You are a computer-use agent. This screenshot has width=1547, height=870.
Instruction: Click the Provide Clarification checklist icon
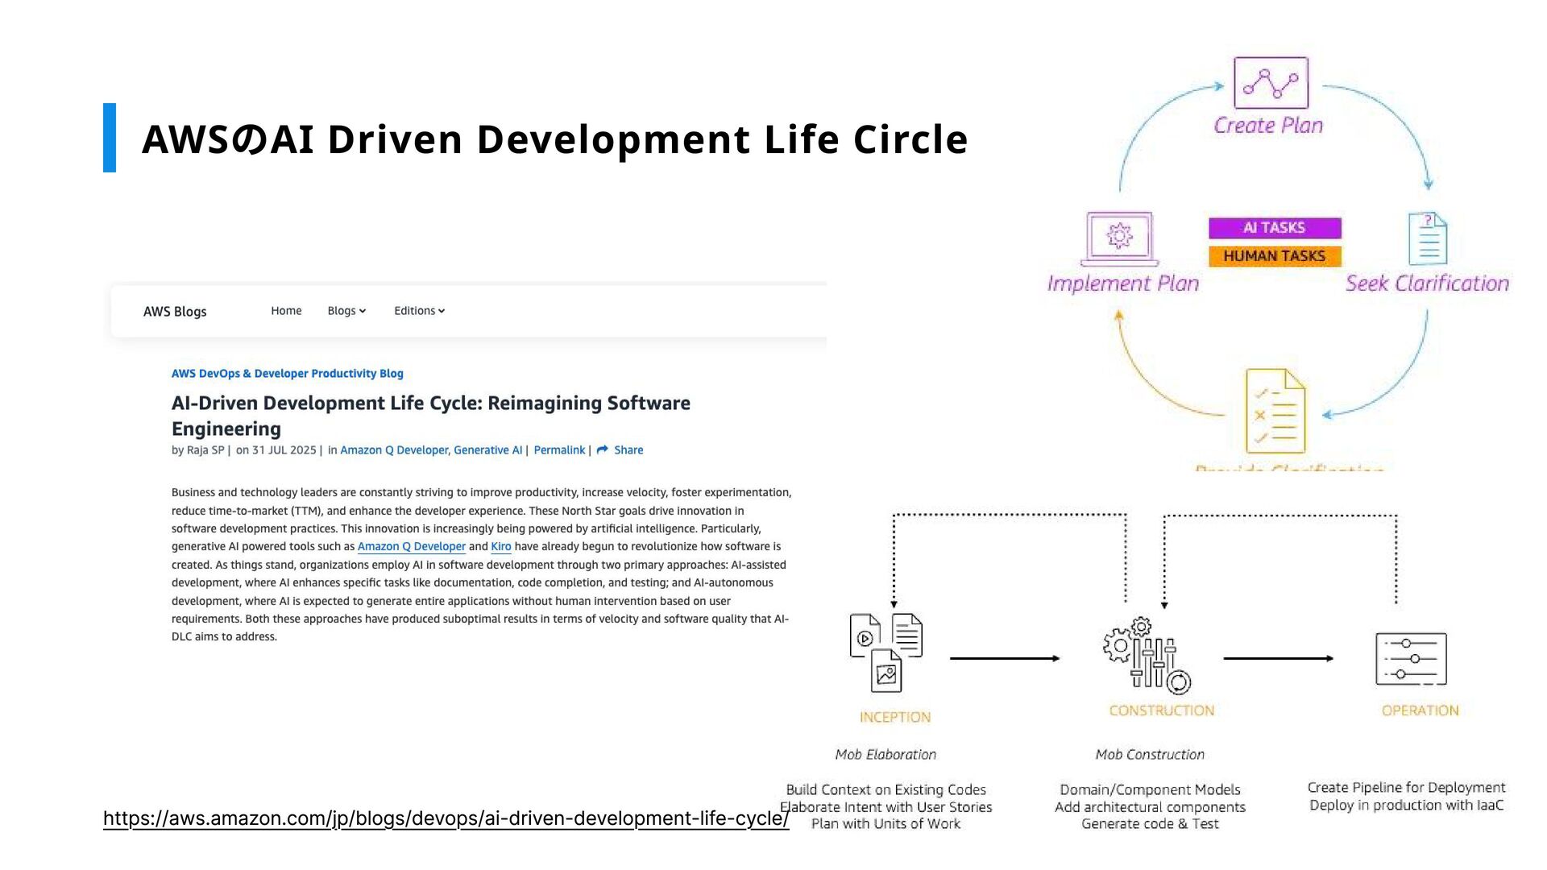1275,411
